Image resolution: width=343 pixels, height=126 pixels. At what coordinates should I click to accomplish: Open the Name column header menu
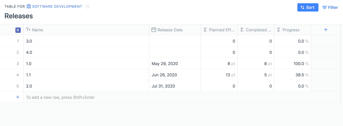[x=86, y=30]
